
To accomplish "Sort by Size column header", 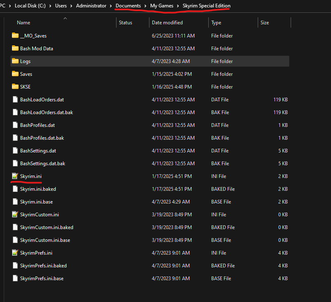I will pos(265,23).
